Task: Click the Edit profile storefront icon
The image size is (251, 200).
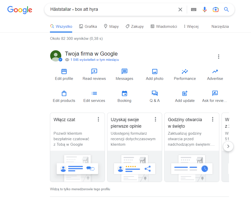Action: pos(64,71)
